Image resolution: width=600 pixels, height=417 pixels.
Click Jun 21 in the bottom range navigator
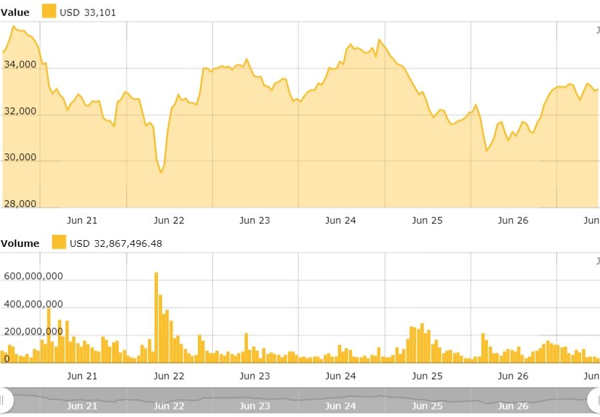pyautogui.click(x=82, y=406)
